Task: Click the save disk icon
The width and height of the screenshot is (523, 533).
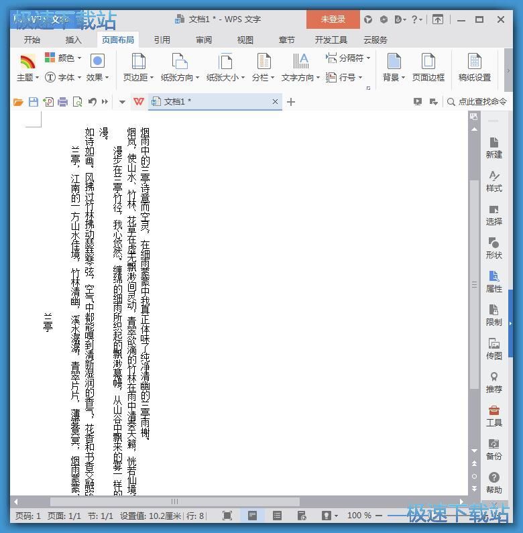Action: [x=34, y=102]
